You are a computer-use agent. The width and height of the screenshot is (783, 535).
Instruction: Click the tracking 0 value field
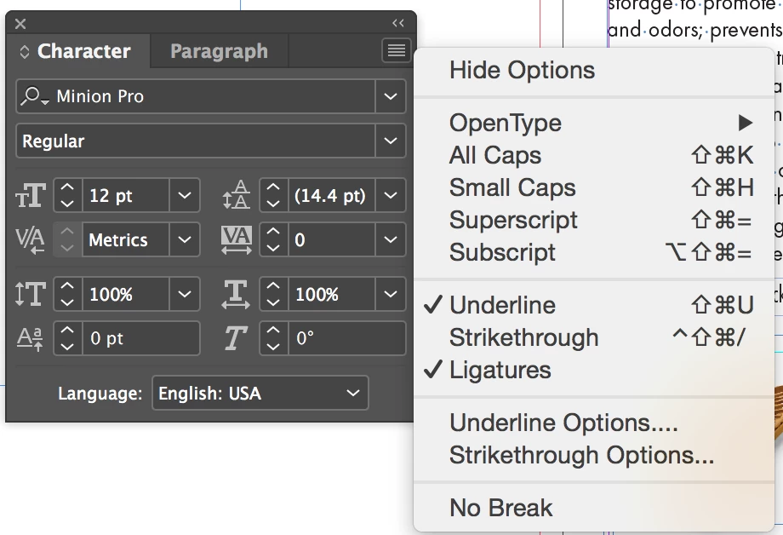[x=332, y=239]
